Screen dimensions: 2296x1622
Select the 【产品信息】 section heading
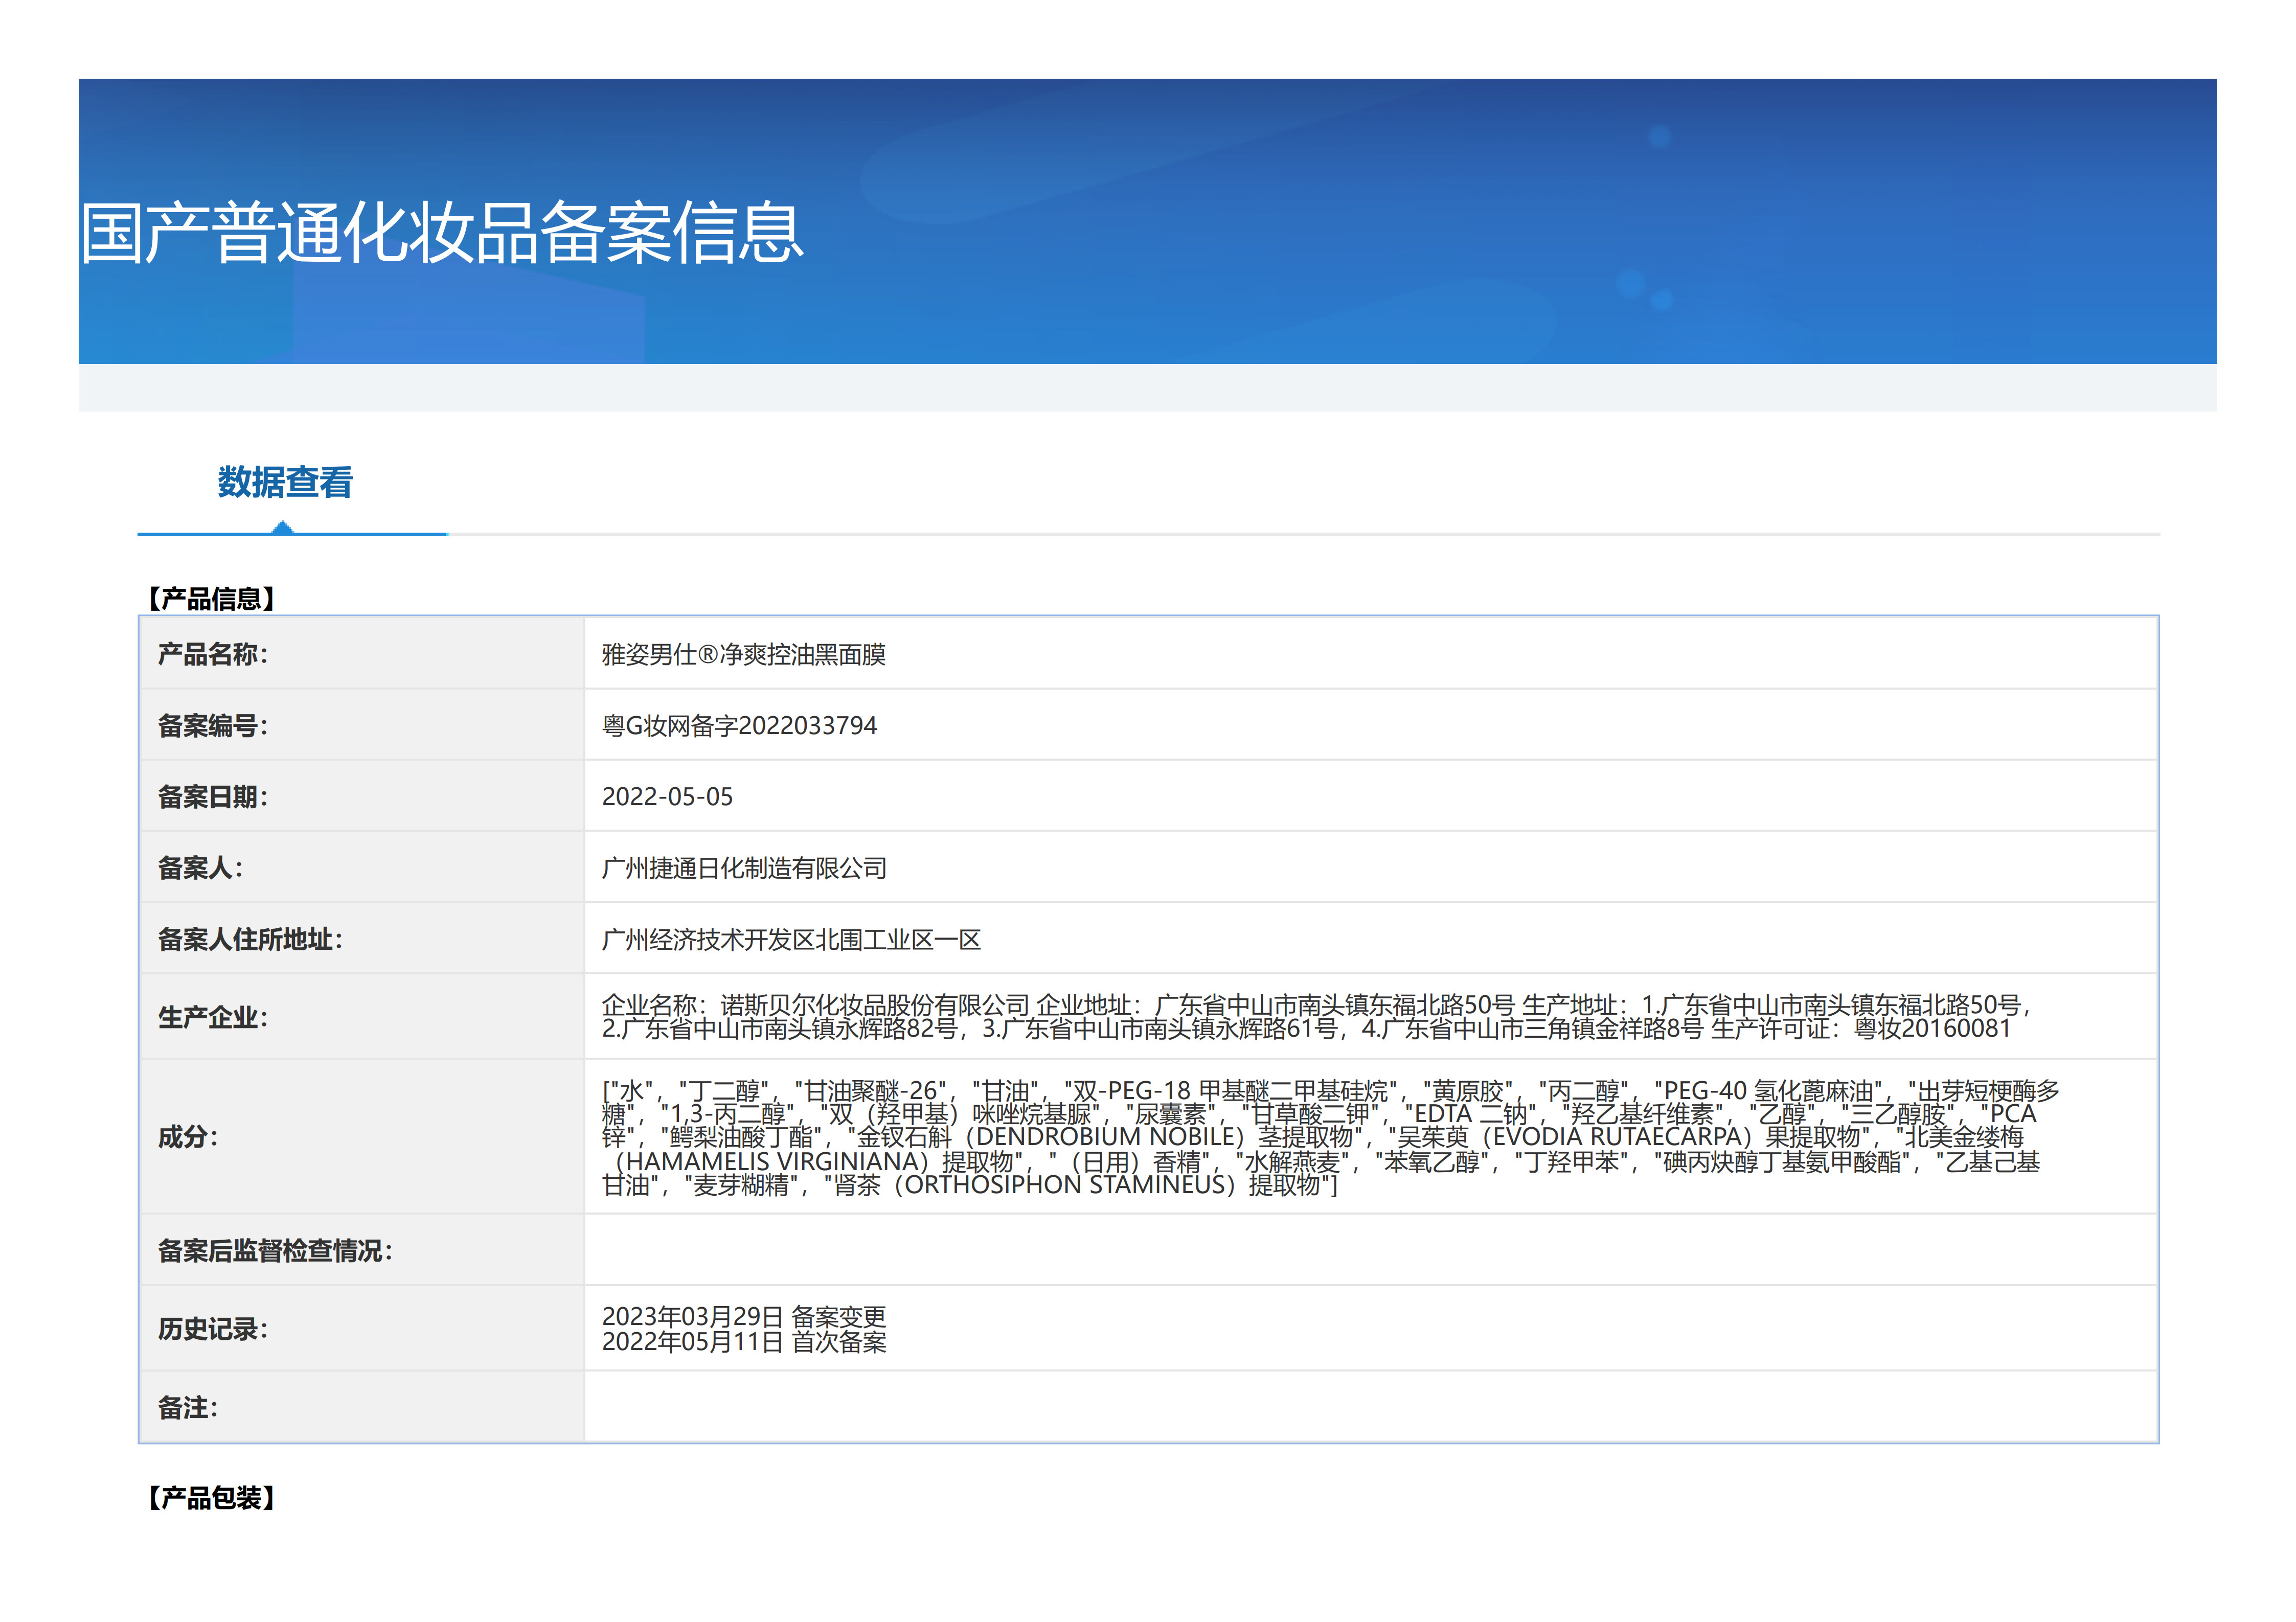pos(211,598)
